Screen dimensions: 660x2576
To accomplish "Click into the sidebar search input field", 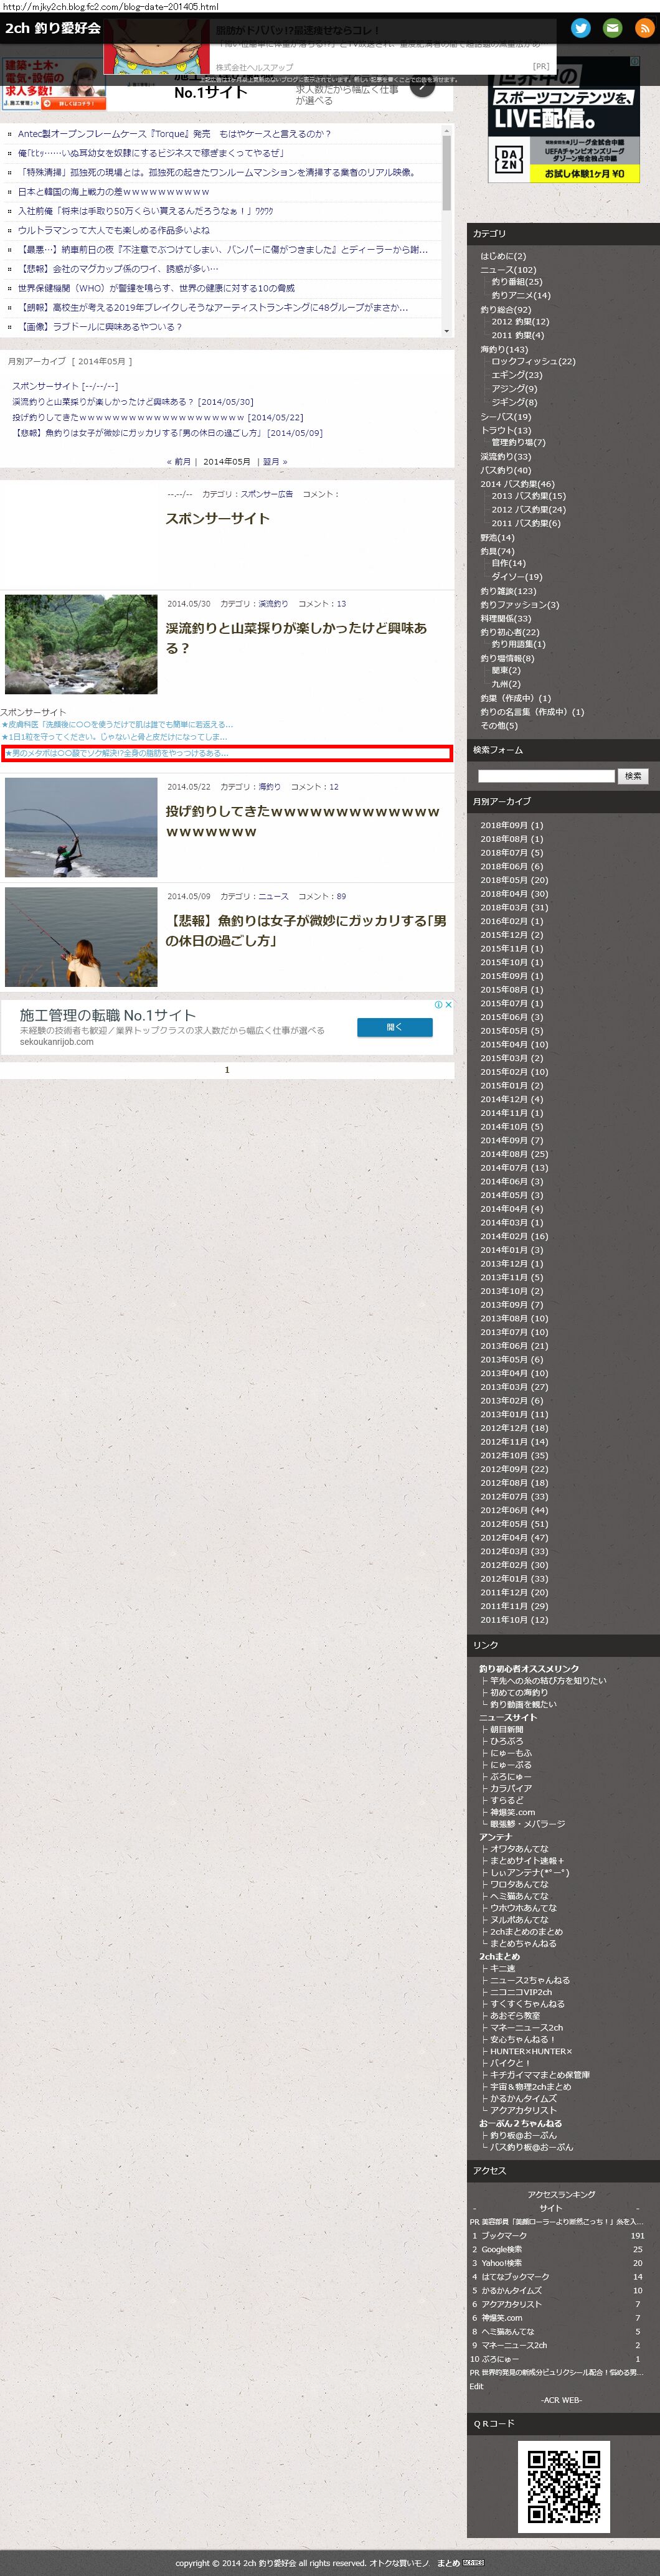I will click(546, 776).
